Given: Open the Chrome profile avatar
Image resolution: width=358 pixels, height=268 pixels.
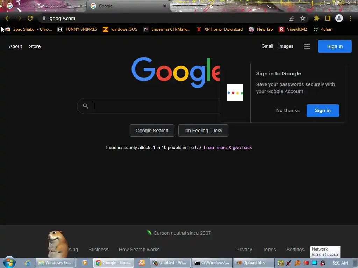Looking at the screenshot, I should pyautogui.click(x=339, y=18).
